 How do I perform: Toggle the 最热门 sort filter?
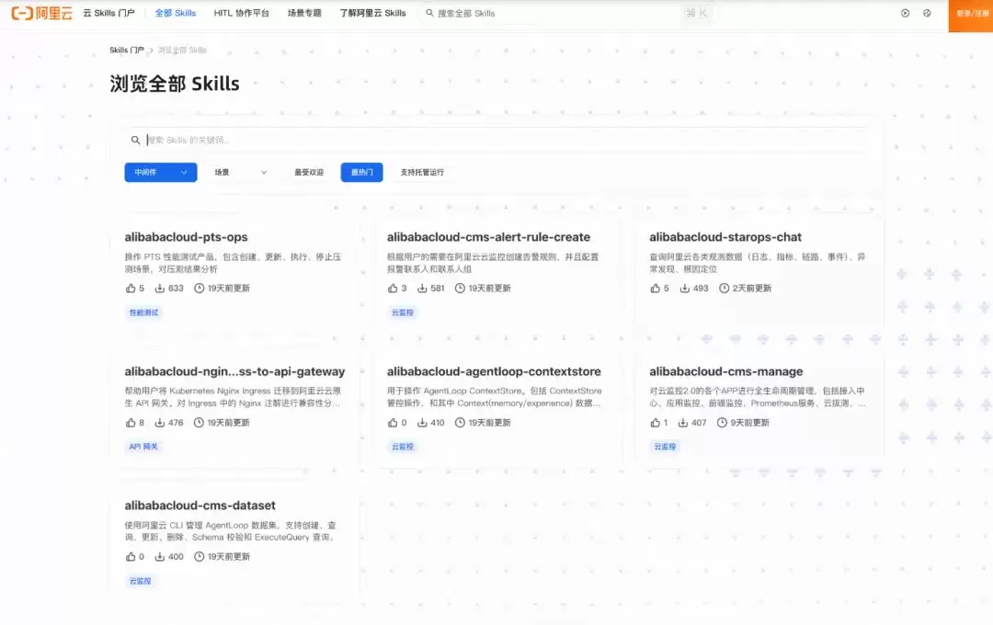361,172
